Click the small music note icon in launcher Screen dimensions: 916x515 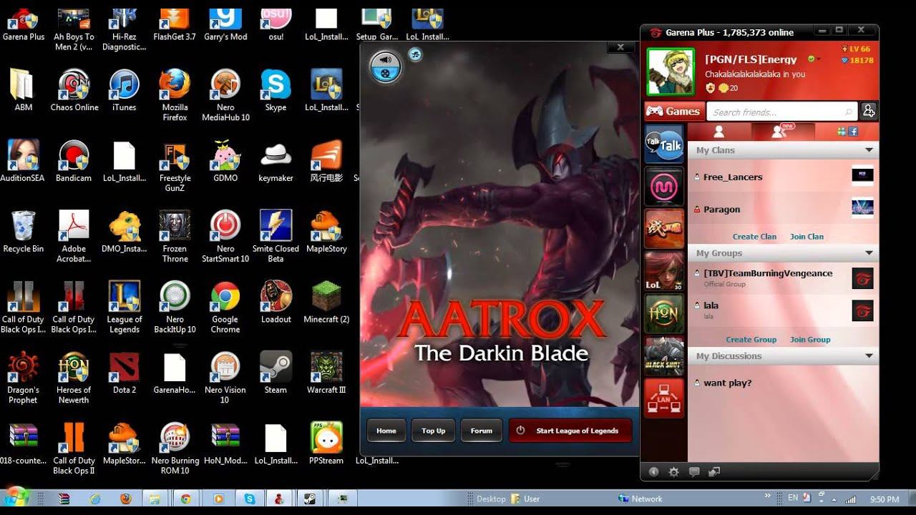click(415, 54)
